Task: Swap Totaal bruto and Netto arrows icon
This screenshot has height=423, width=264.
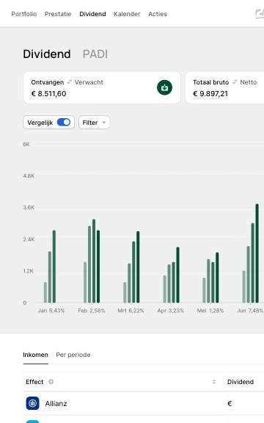Action: (235, 82)
